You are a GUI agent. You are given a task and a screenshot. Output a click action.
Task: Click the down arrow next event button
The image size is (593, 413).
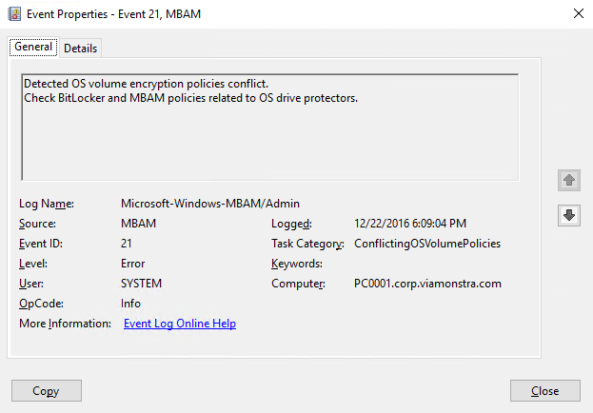click(x=569, y=216)
